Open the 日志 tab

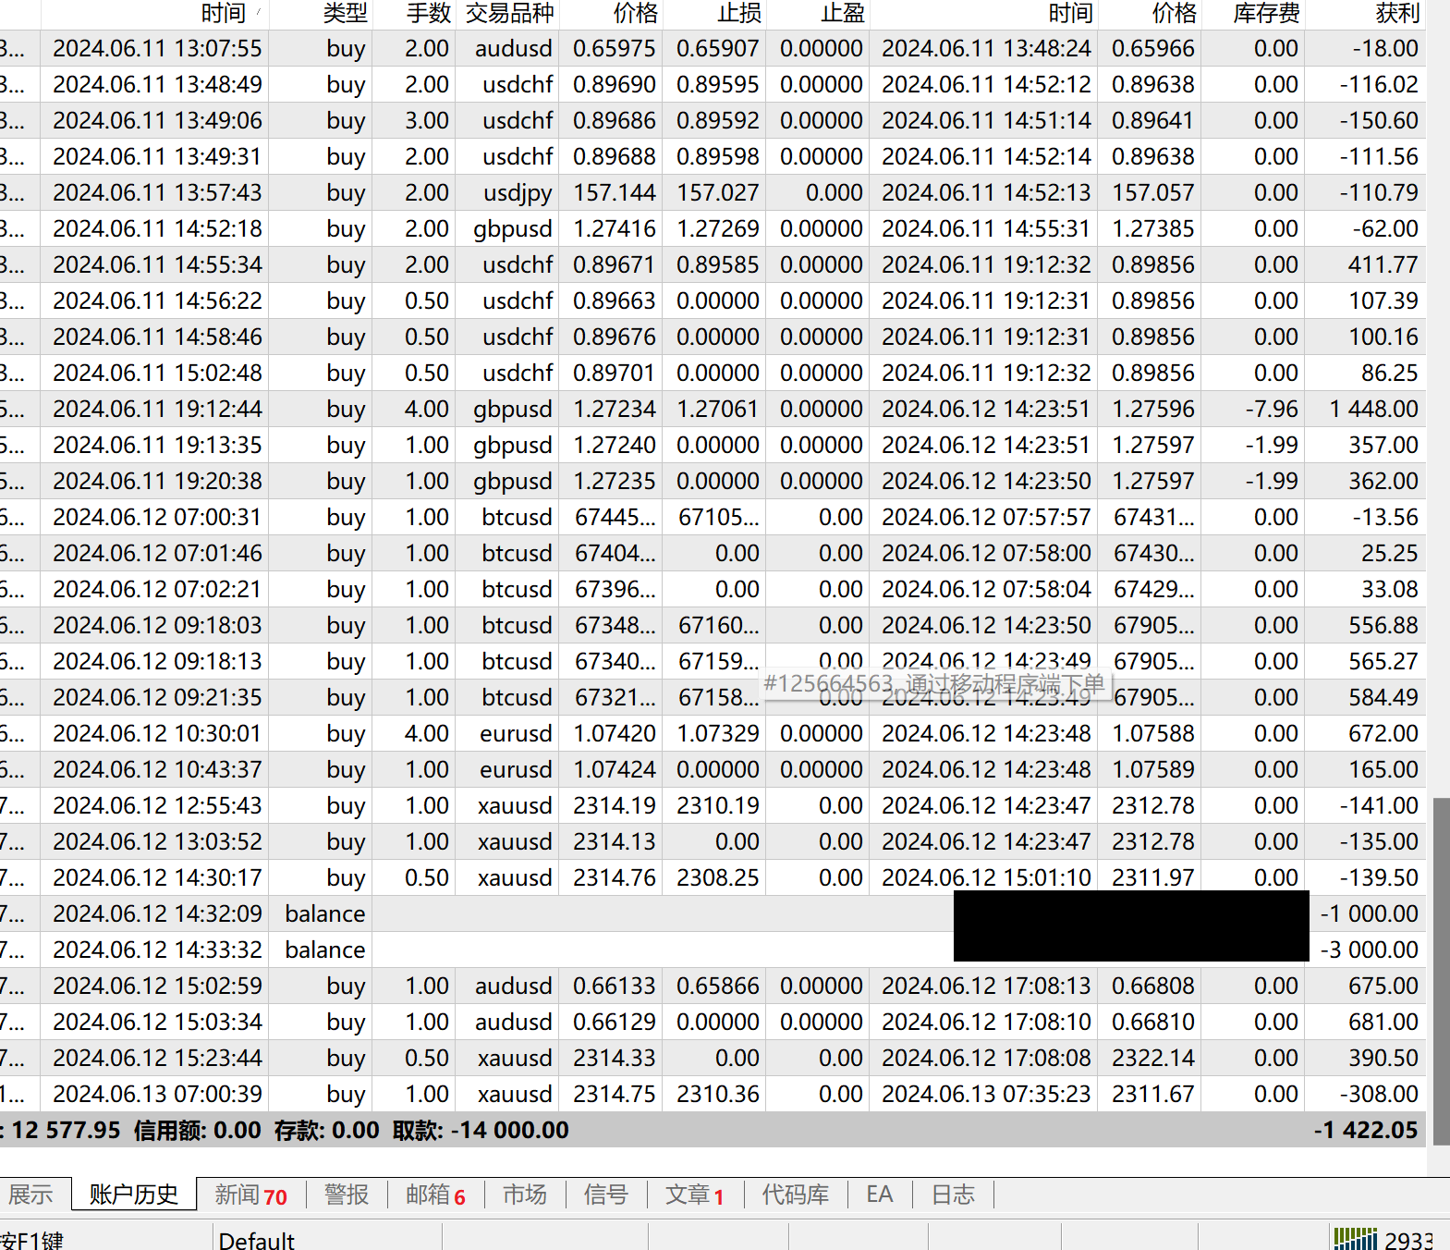pos(953,1195)
